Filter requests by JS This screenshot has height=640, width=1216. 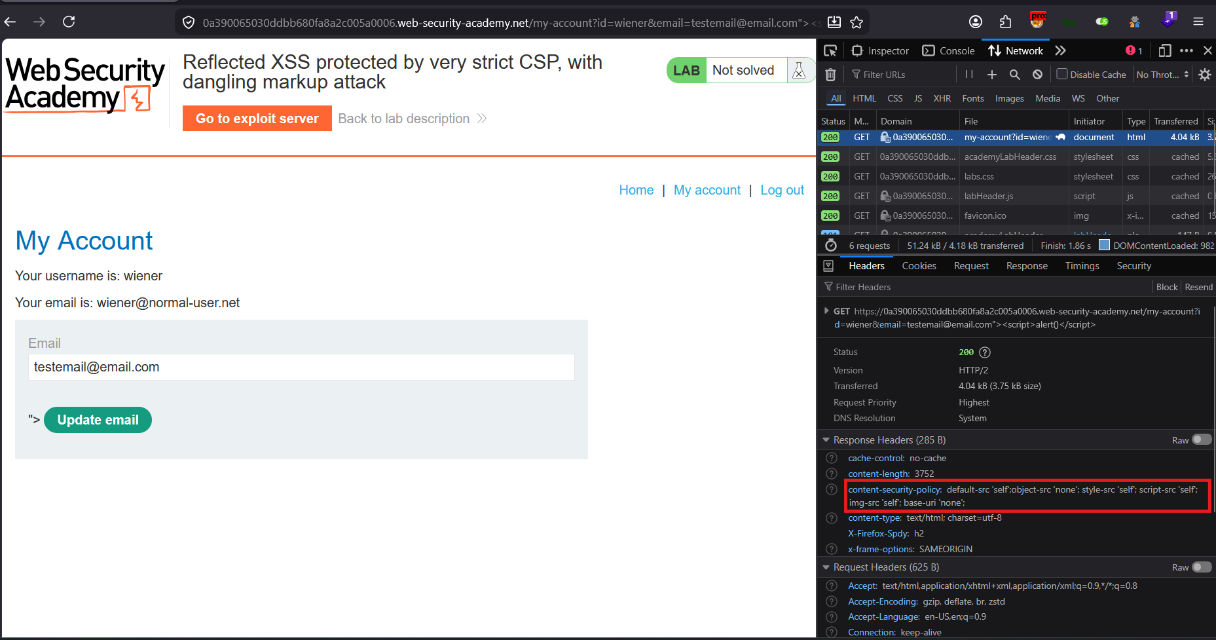918,98
